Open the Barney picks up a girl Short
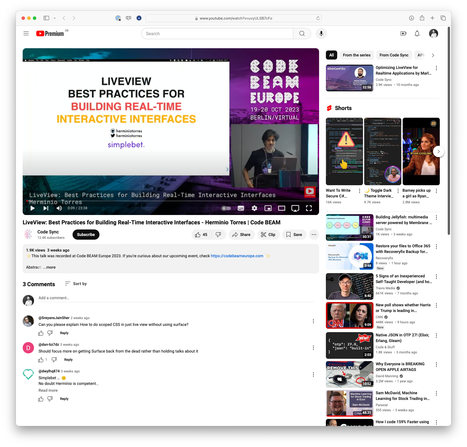 pyautogui.click(x=421, y=151)
